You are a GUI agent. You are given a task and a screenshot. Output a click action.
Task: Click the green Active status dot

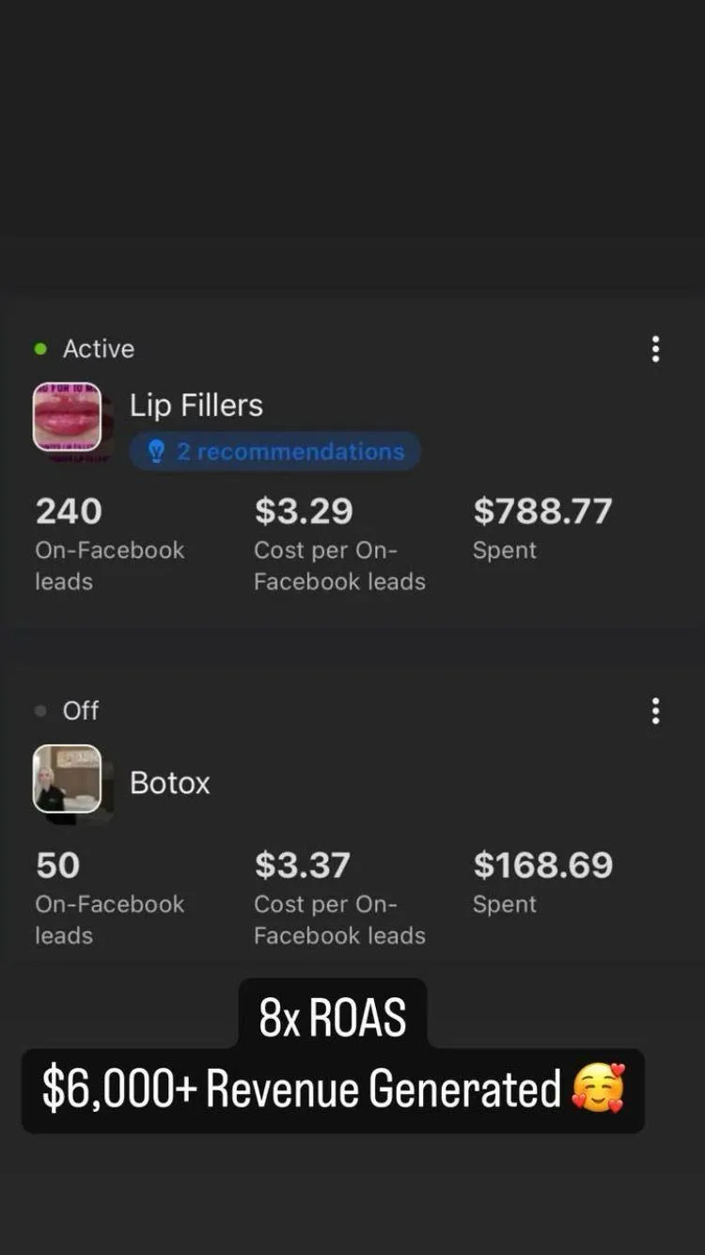pyautogui.click(x=40, y=349)
